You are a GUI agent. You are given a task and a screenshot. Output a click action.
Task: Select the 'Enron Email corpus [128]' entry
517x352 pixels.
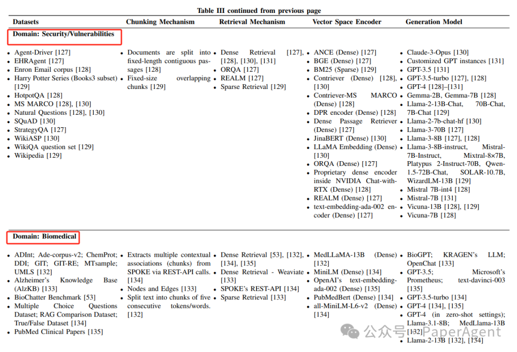53,69
